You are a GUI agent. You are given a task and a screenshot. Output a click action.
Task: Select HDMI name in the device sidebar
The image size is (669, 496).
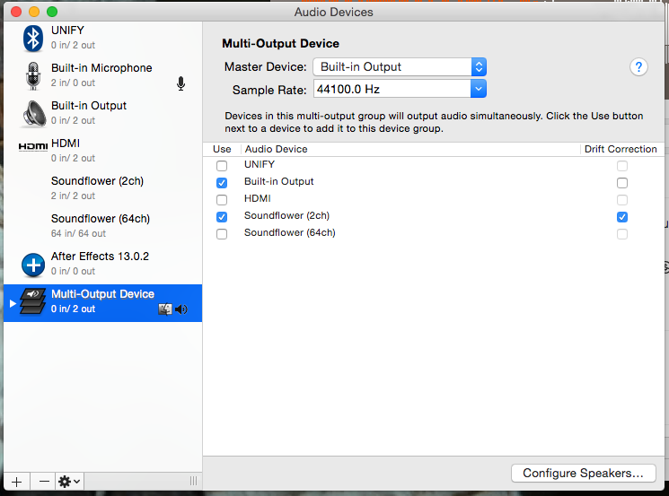click(66, 144)
